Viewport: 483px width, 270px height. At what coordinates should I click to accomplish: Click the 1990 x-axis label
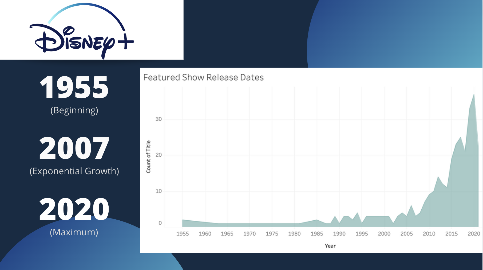(339, 234)
